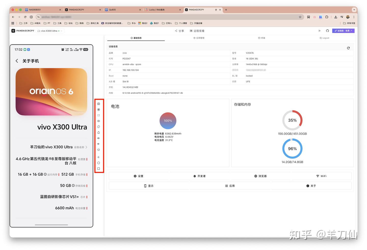Go to Android home via circle icon
The width and height of the screenshot is (367, 250).
(99, 163)
